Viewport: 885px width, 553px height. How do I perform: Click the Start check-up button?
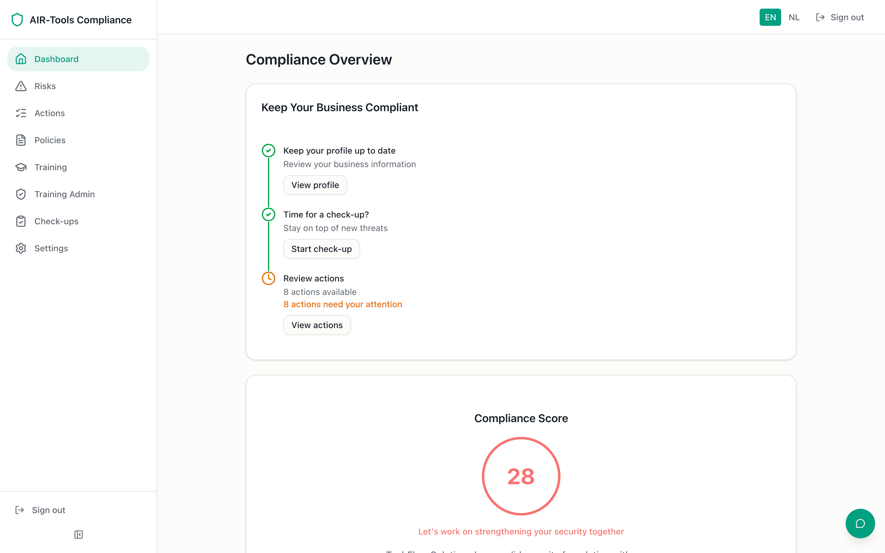click(321, 249)
